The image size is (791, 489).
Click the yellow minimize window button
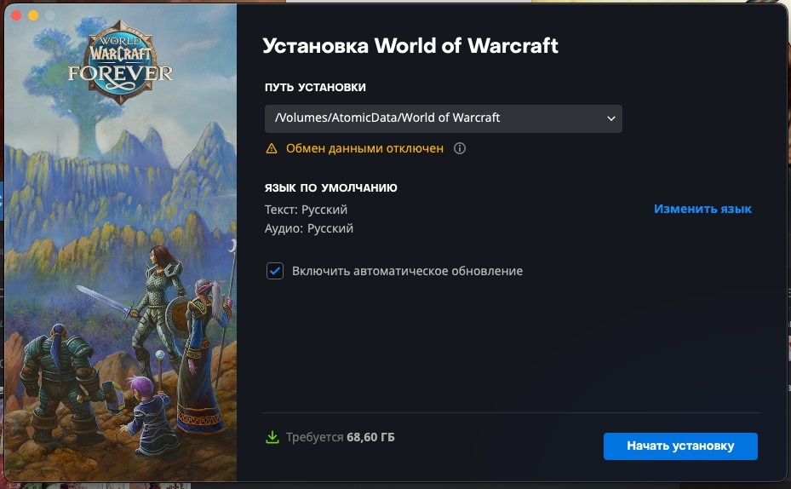tap(33, 15)
